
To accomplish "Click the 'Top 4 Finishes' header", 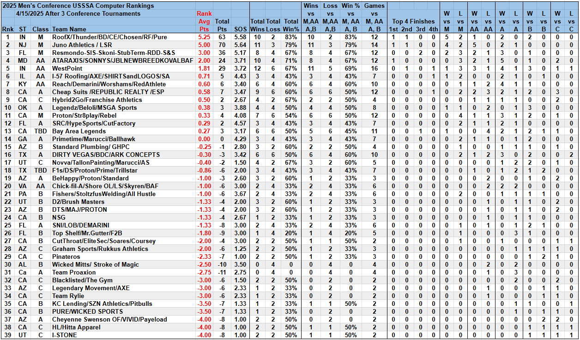I will point(413,21).
